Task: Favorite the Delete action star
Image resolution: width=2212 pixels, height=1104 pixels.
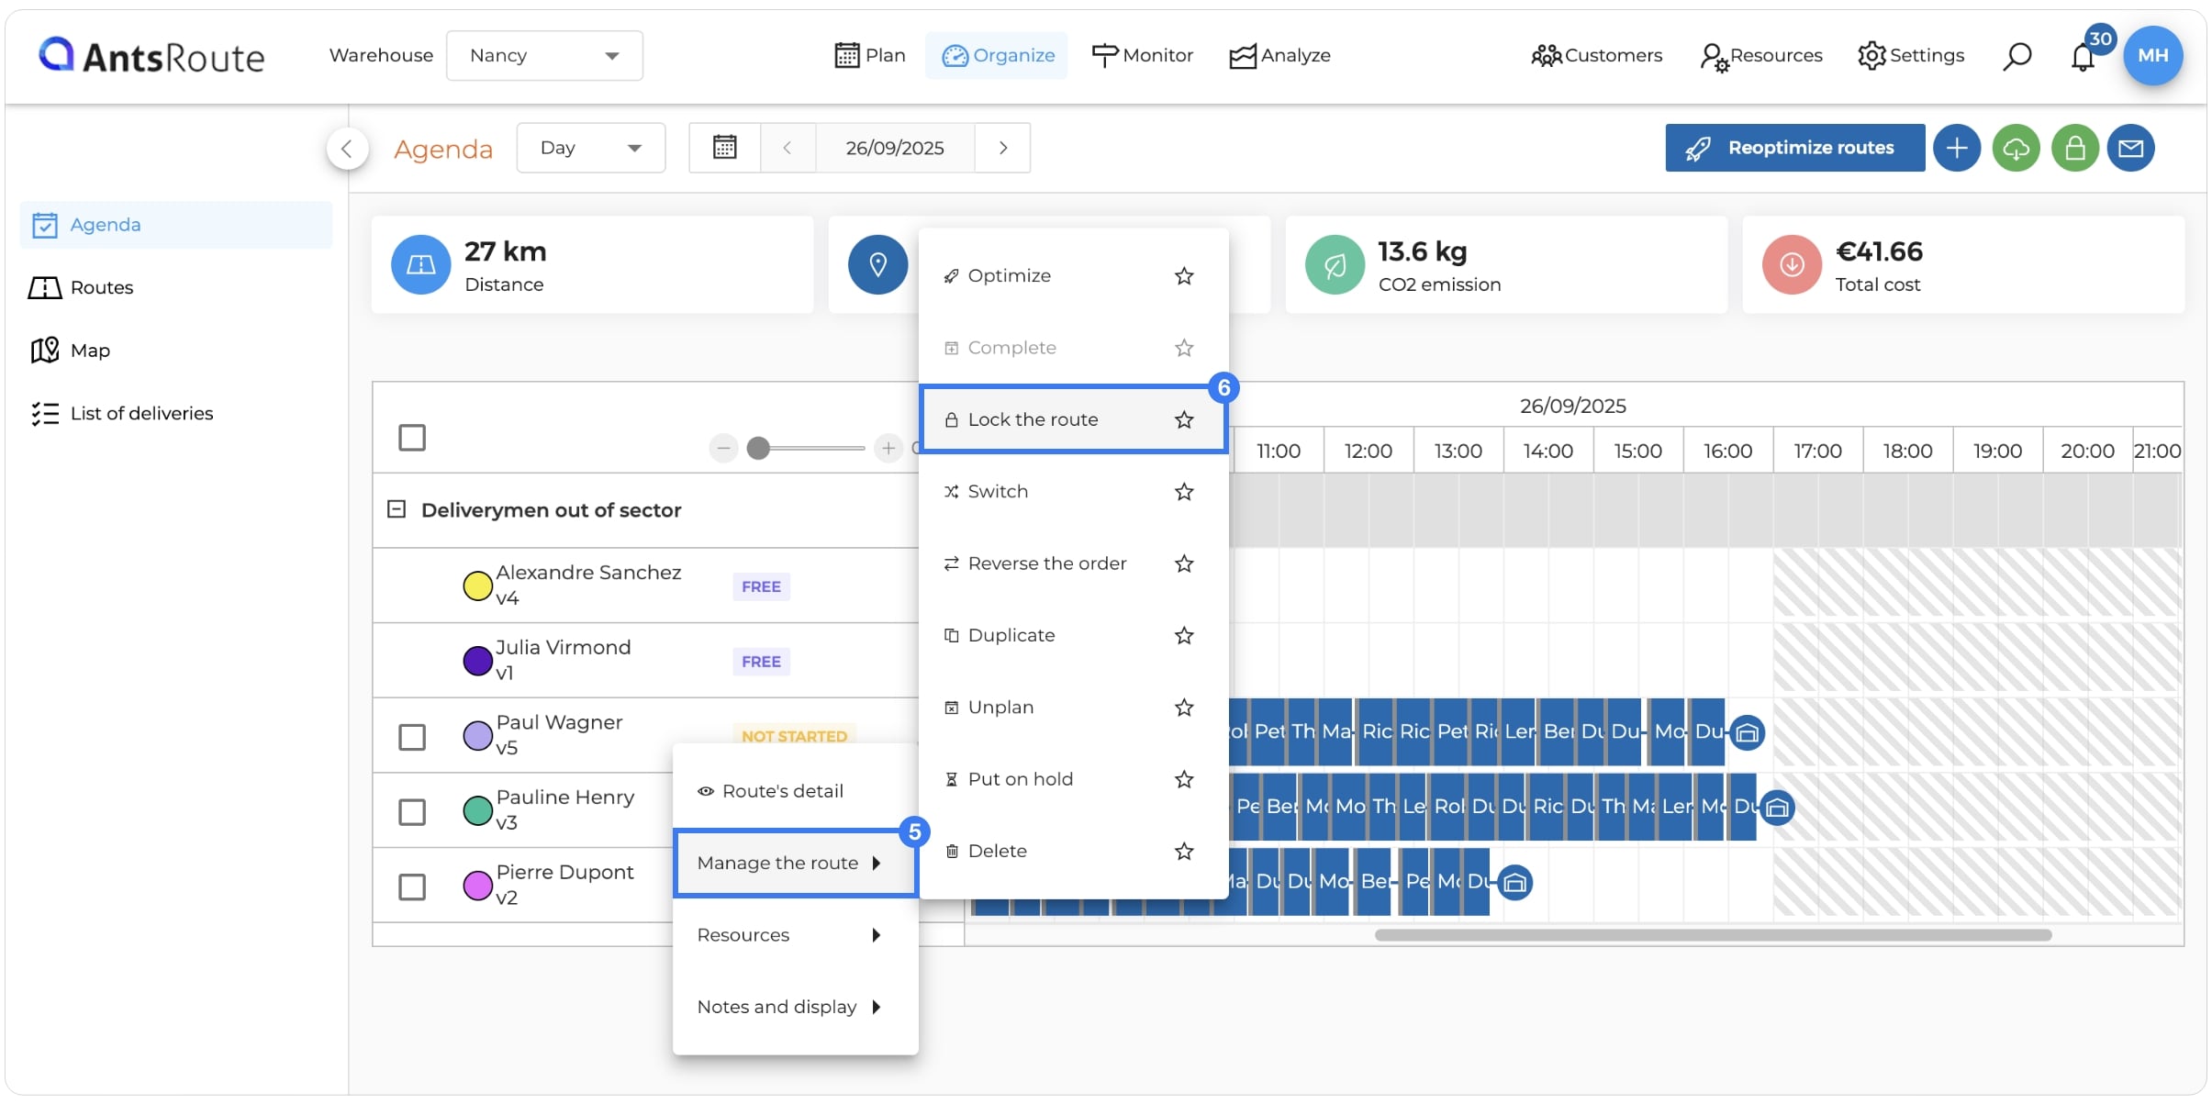Action: 1184,851
